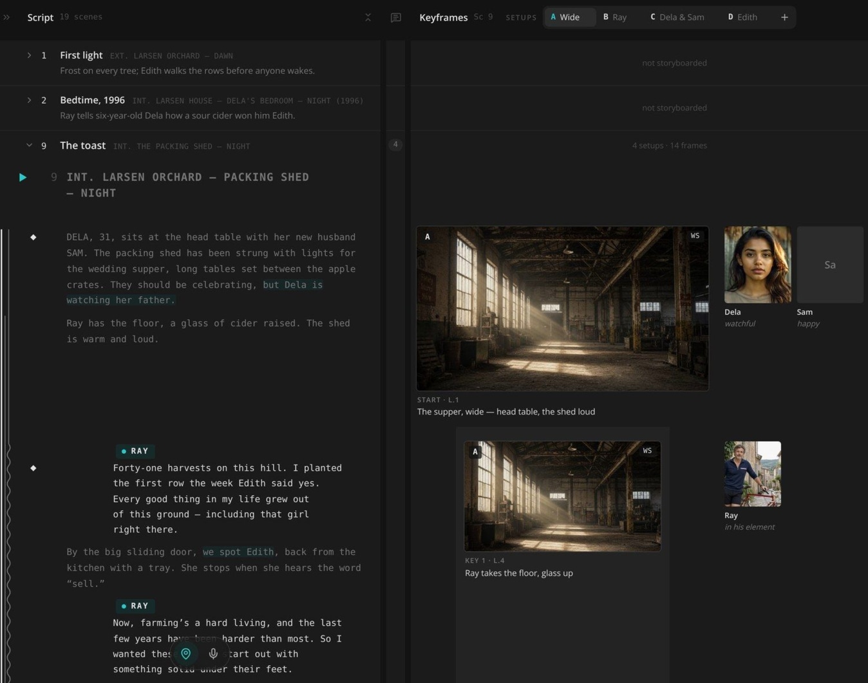Viewport: 868px width, 683px height.
Task: Click the '19 scenes' count label
Action: click(x=81, y=17)
